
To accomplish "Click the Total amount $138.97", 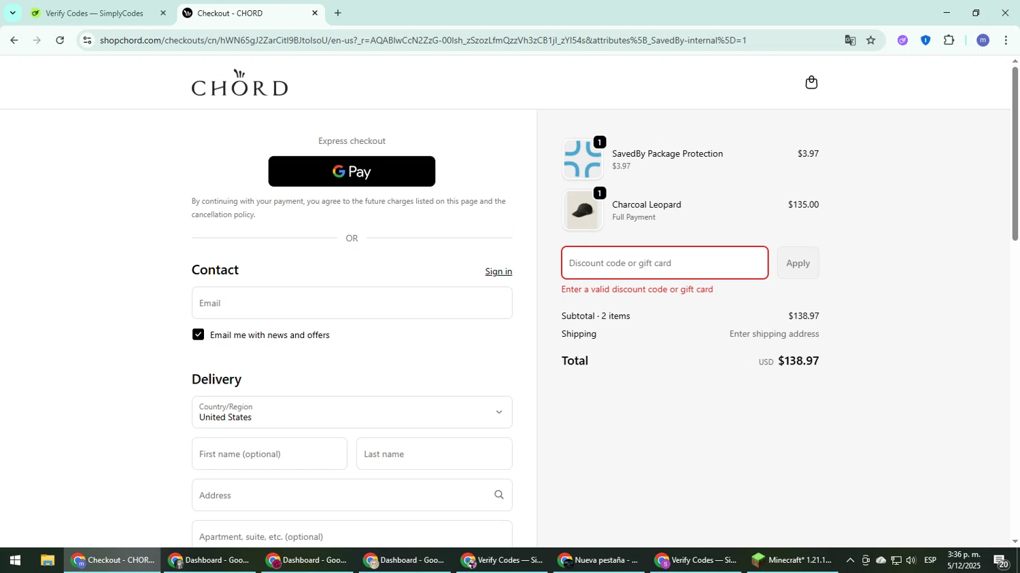I will coord(798,361).
